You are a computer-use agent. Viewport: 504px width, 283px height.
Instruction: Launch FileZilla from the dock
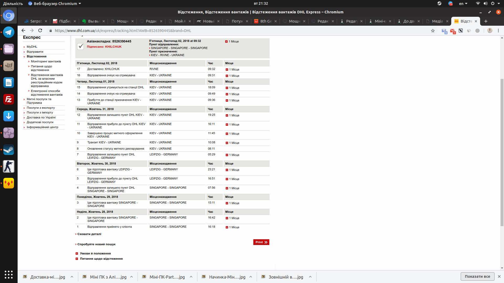(x=9, y=99)
